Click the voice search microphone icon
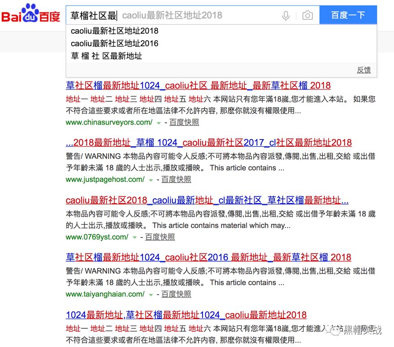394x347 pixels. 285,15
